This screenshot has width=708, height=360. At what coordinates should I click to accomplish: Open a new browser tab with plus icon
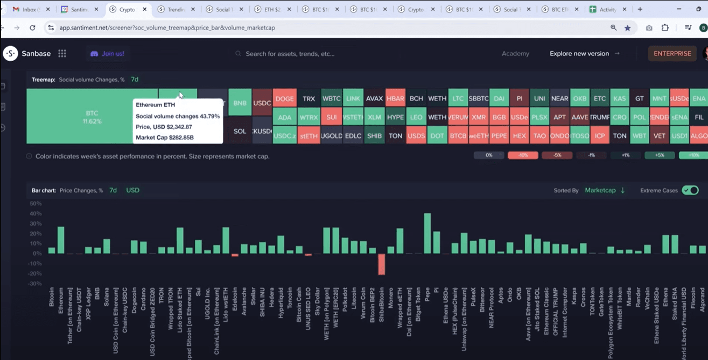(640, 9)
